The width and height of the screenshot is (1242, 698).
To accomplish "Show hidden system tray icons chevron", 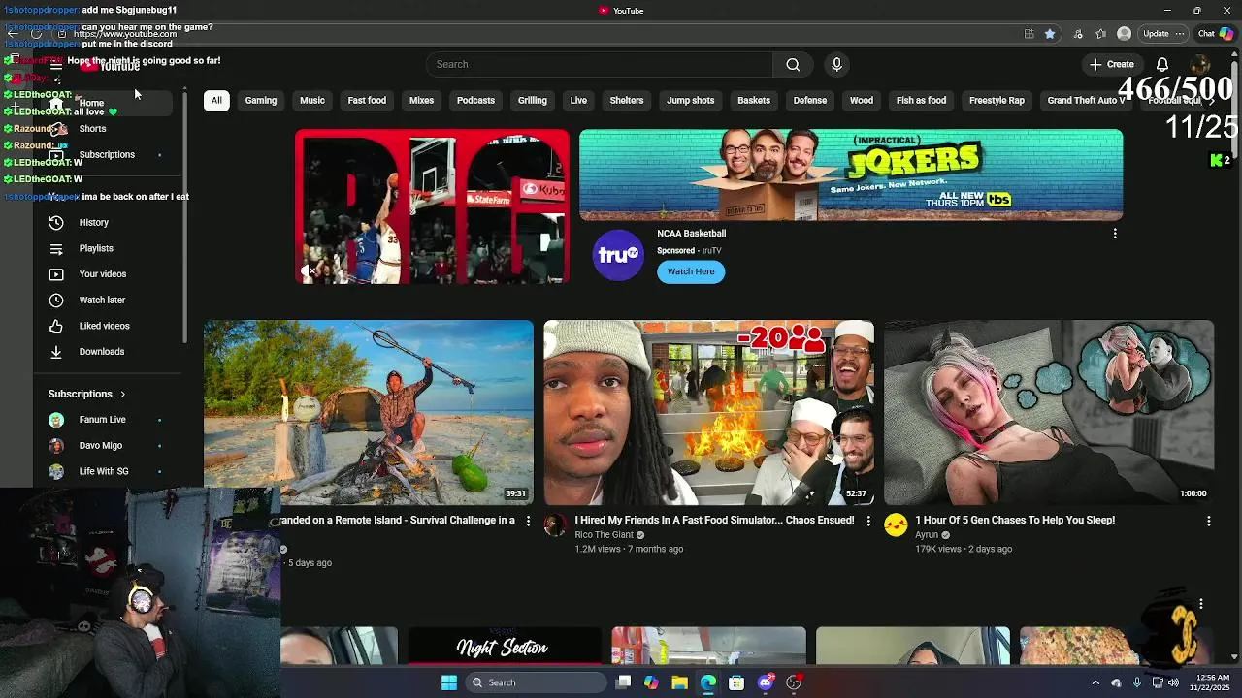I will (1095, 682).
